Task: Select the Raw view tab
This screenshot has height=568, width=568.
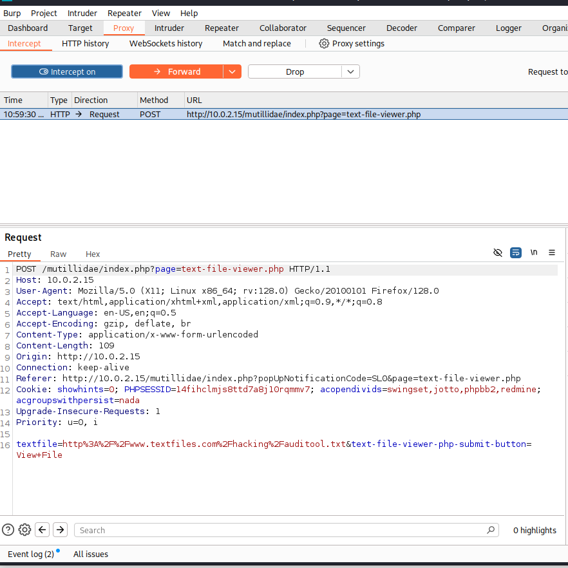Action: [x=59, y=254]
